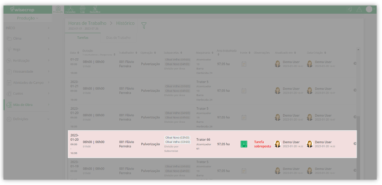Screen dimensions: 382x185
Task: Click the Clima cloud icon
Action: coord(9,38)
